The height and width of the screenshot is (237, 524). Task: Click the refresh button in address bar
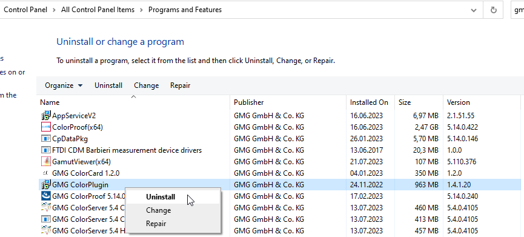point(493,10)
